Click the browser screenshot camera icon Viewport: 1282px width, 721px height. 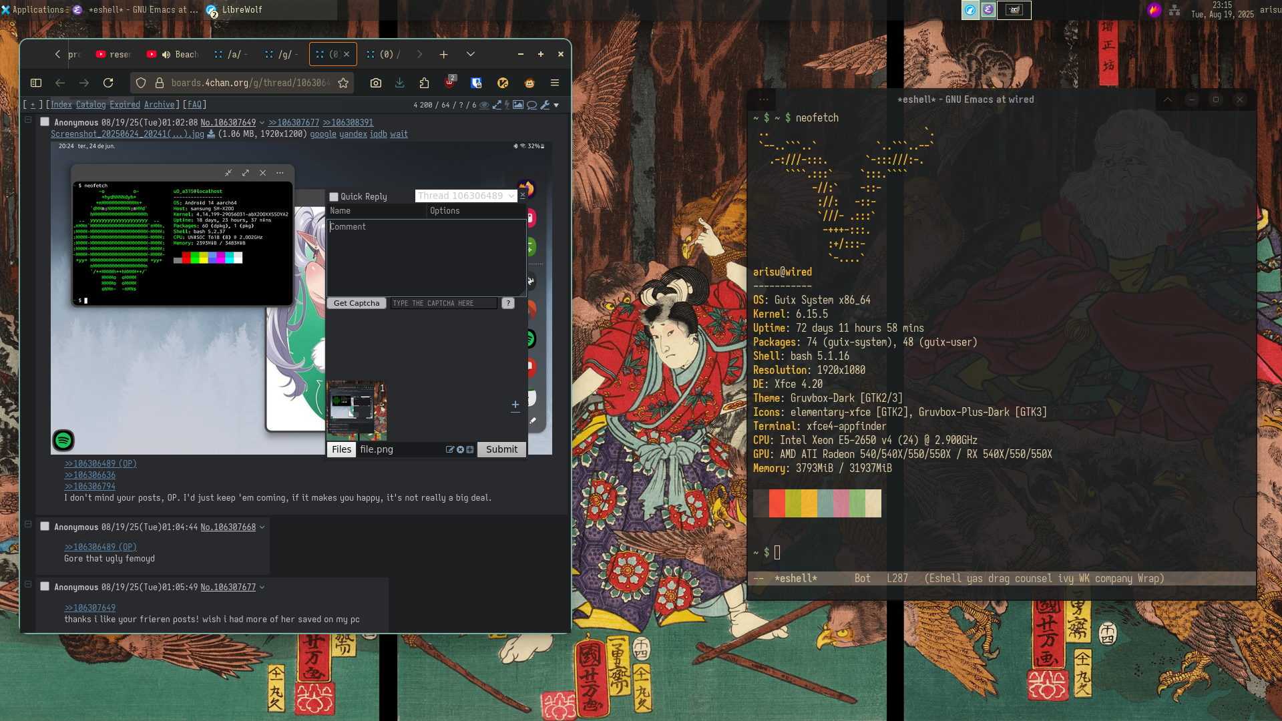(376, 83)
